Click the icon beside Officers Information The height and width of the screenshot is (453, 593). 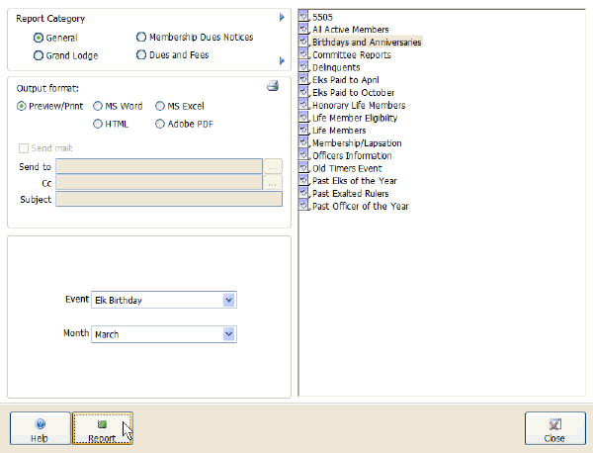coord(304,156)
